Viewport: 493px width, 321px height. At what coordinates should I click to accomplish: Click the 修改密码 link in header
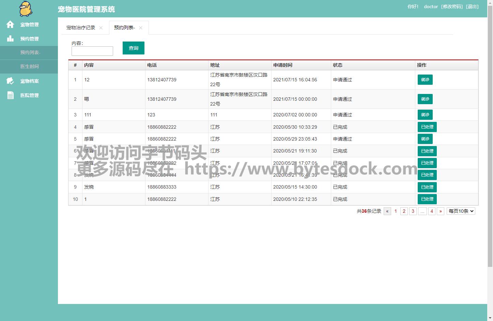[x=452, y=6]
